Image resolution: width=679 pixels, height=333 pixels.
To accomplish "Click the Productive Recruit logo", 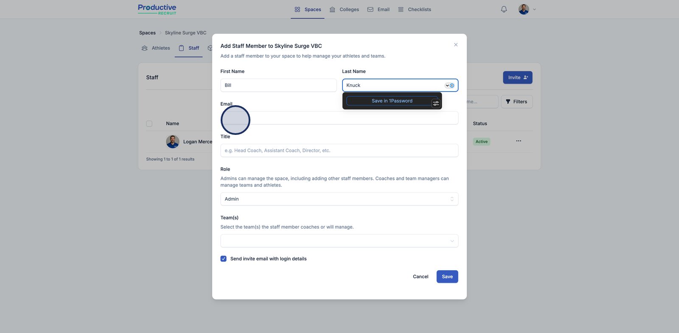I will [157, 9].
